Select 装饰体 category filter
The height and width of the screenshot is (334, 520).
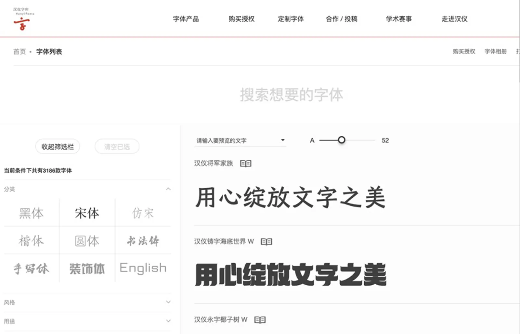click(87, 268)
